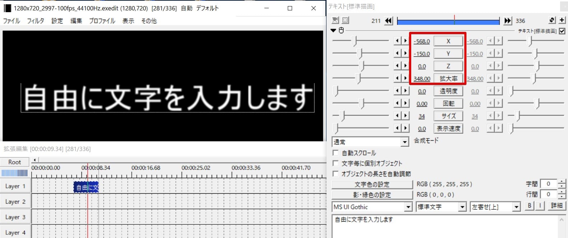Click the X parameter button
Screen dimensions: 568x238
[448, 41]
